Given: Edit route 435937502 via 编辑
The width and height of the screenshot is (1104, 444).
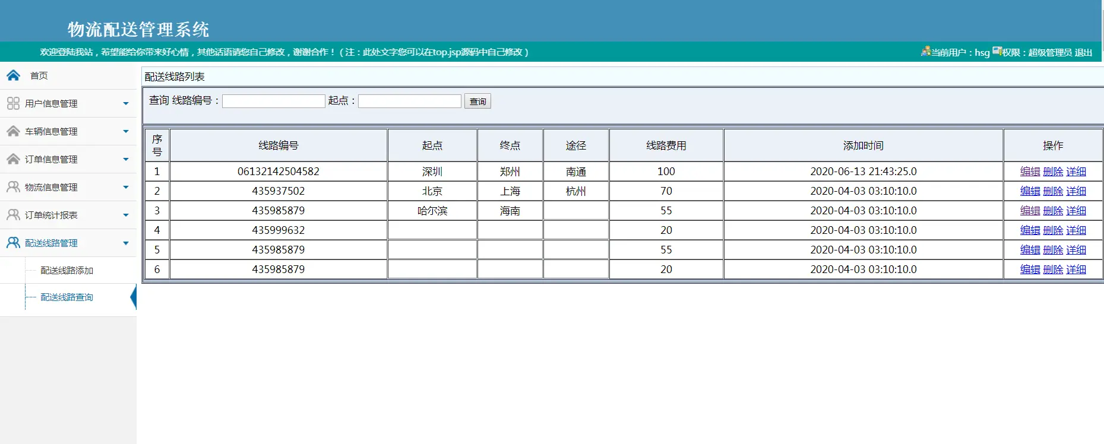Looking at the screenshot, I should point(1030,191).
